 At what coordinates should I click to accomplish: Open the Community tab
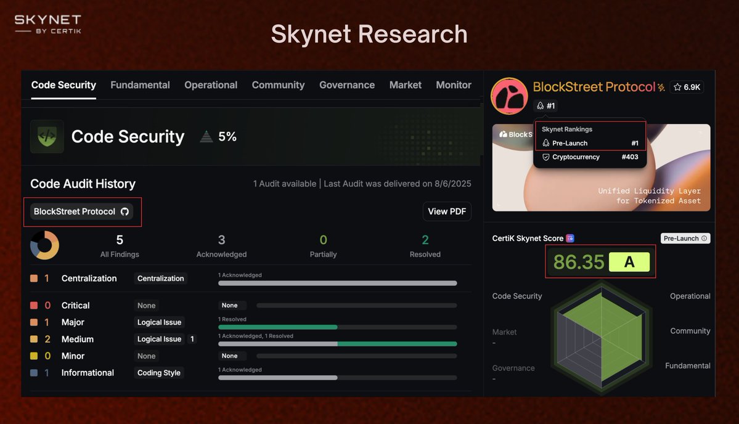(x=278, y=85)
